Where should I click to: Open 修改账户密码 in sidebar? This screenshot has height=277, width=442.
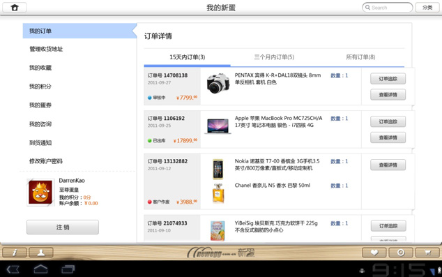point(46,161)
